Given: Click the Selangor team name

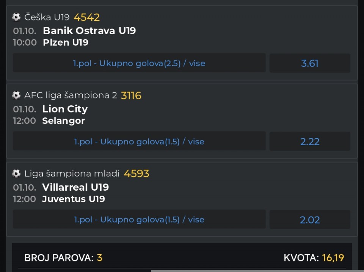Looking at the screenshot, I should (x=63, y=121).
